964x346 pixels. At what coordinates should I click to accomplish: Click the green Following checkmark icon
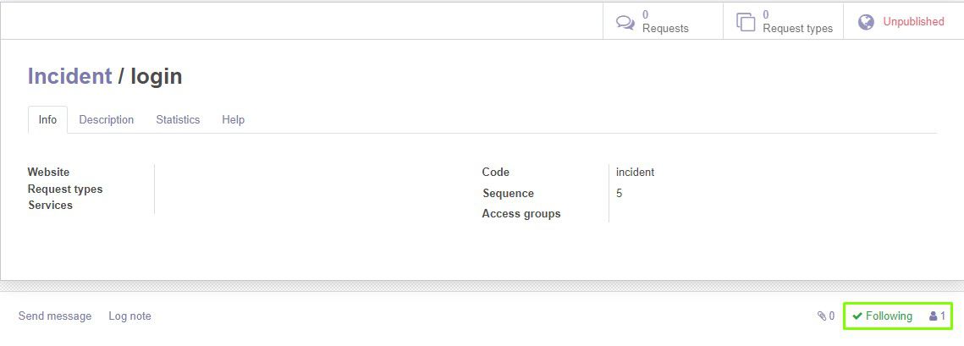tap(857, 316)
